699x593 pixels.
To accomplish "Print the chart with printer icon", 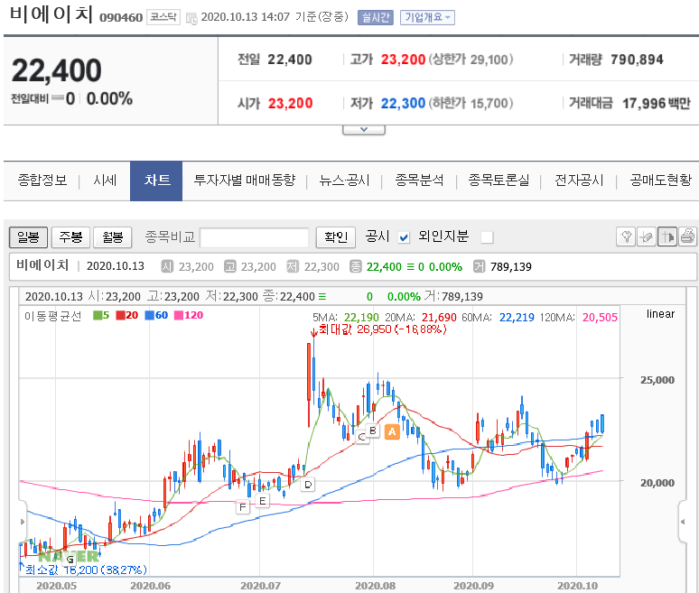I will (x=687, y=236).
